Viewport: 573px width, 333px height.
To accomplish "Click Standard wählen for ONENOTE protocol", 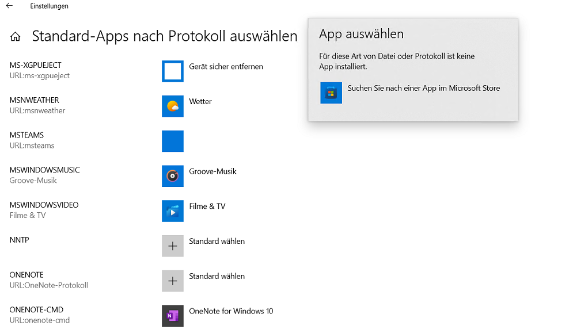I will pyautogui.click(x=217, y=276).
